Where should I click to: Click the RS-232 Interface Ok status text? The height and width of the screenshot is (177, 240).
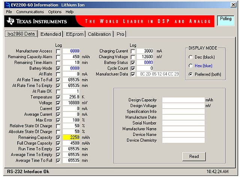(28, 171)
